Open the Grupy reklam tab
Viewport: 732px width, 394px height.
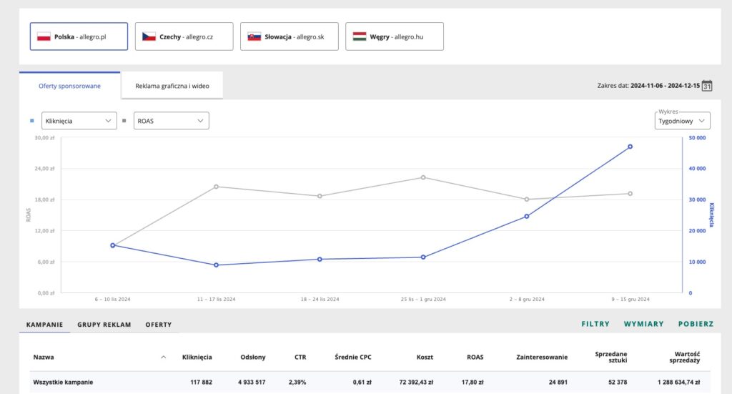tap(104, 325)
